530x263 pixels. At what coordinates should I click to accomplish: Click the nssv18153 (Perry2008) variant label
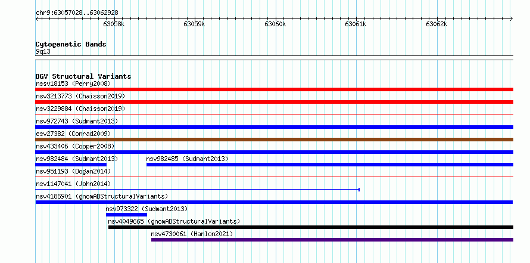tap(73, 83)
